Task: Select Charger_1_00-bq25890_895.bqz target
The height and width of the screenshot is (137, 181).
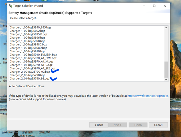Action: [x=30, y=27]
